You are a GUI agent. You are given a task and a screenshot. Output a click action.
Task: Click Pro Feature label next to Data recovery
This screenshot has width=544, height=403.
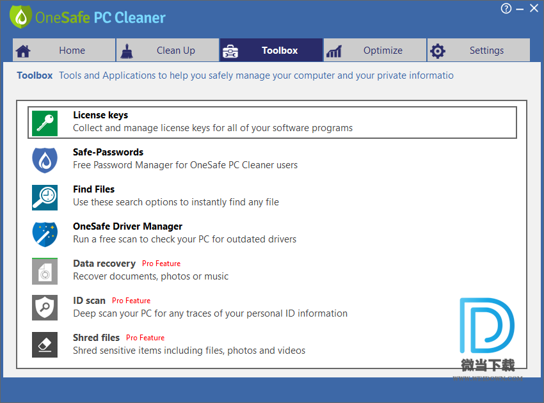click(161, 264)
